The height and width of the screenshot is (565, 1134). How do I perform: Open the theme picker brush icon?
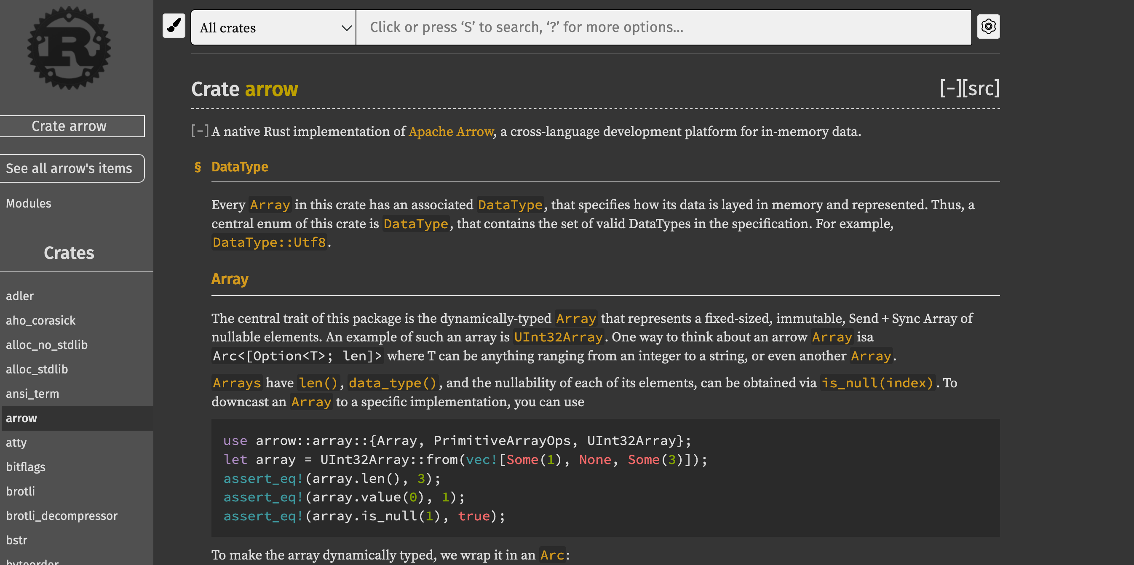tap(174, 26)
